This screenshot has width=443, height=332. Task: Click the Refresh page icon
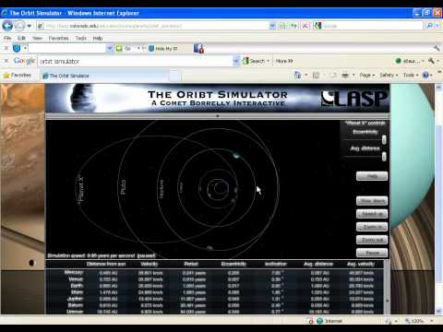pyautogui.click(x=293, y=26)
